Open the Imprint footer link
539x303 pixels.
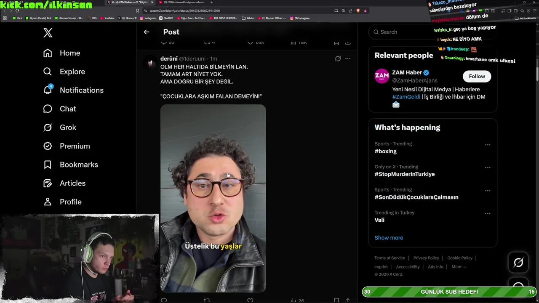pos(381,267)
